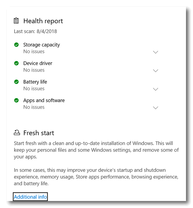Viewport: 193px width, 208px height.
Task: Click green checkmark beside Apps and software
Action: pos(16,100)
